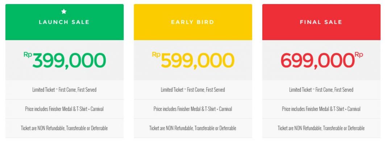The height and width of the screenshot is (145, 387).
Task: Click the Final Sale title text
Action: tap(321, 22)
